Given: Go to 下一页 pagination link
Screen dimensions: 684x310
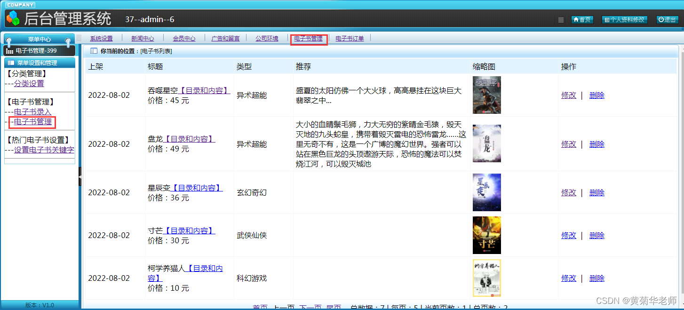Looking at the screenshot, I should click(310, 307).
